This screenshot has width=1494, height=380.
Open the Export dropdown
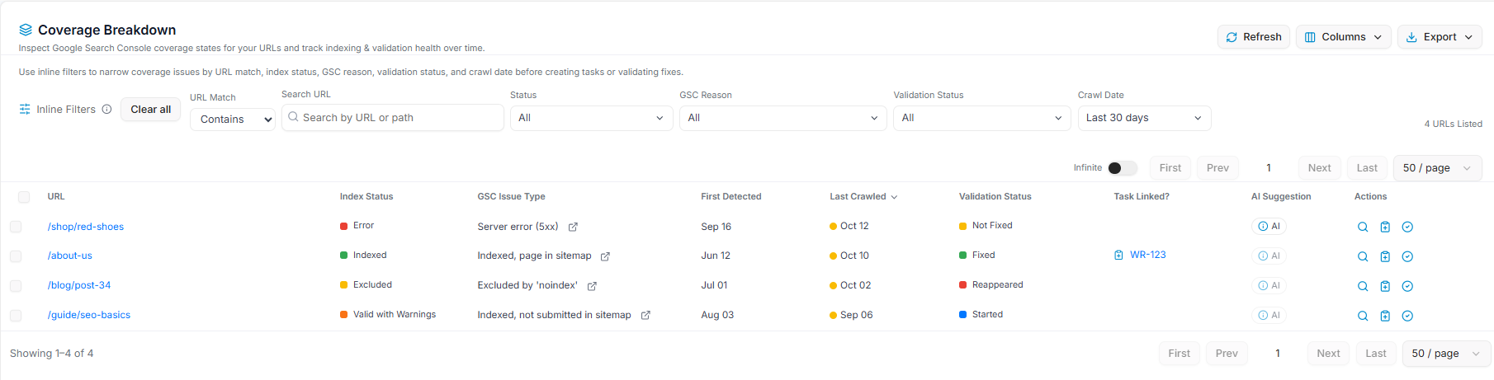coord(1440,37)
